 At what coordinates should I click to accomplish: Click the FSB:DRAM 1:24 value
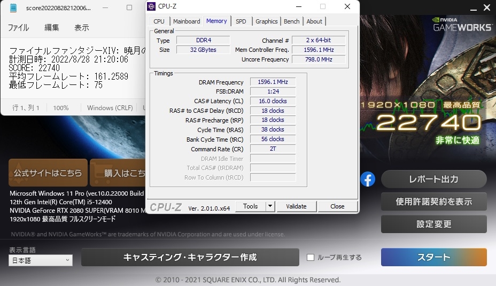point(273,91)
